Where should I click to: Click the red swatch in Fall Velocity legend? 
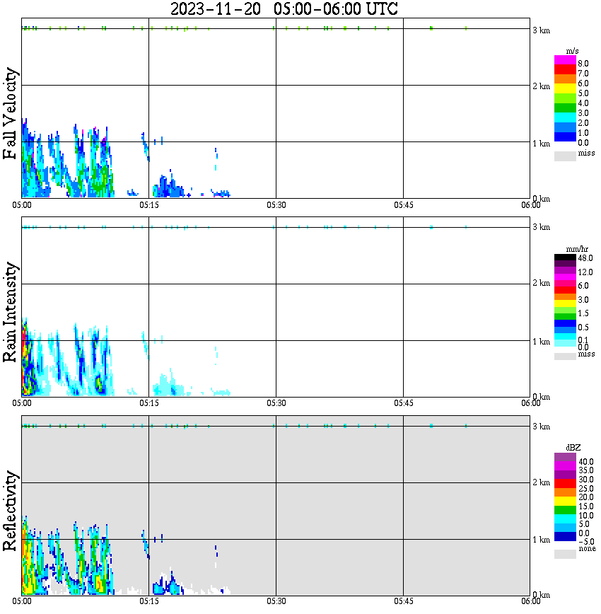click(x=565, y=70)
